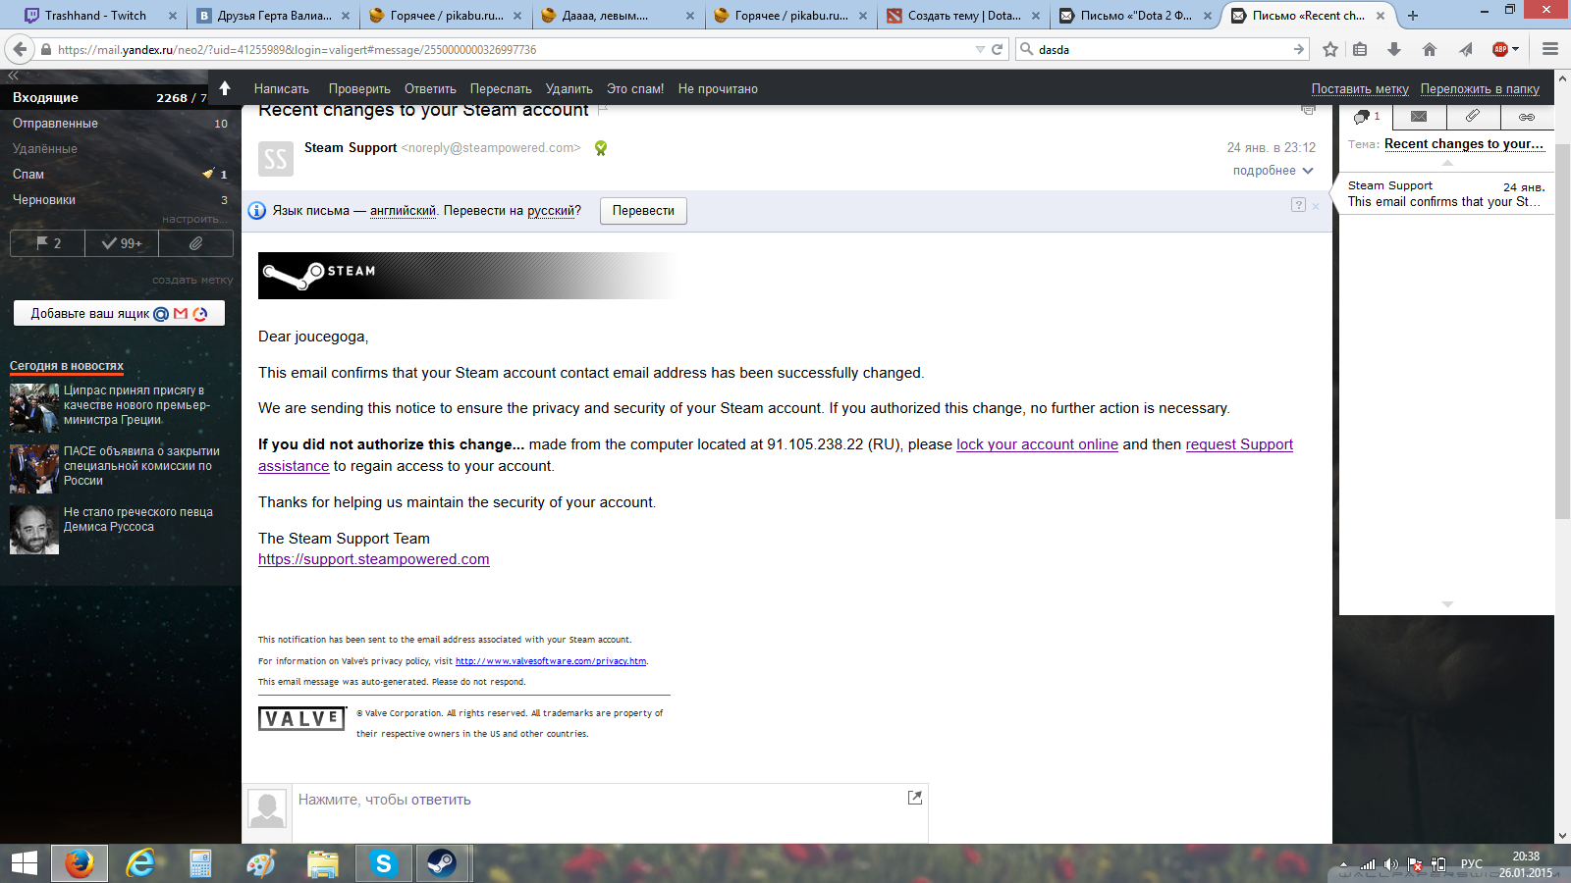Image resolution: width=1571 pixels, height=883 pixels.
Task: Print the message using printer icon
Action: [1308, 109]
